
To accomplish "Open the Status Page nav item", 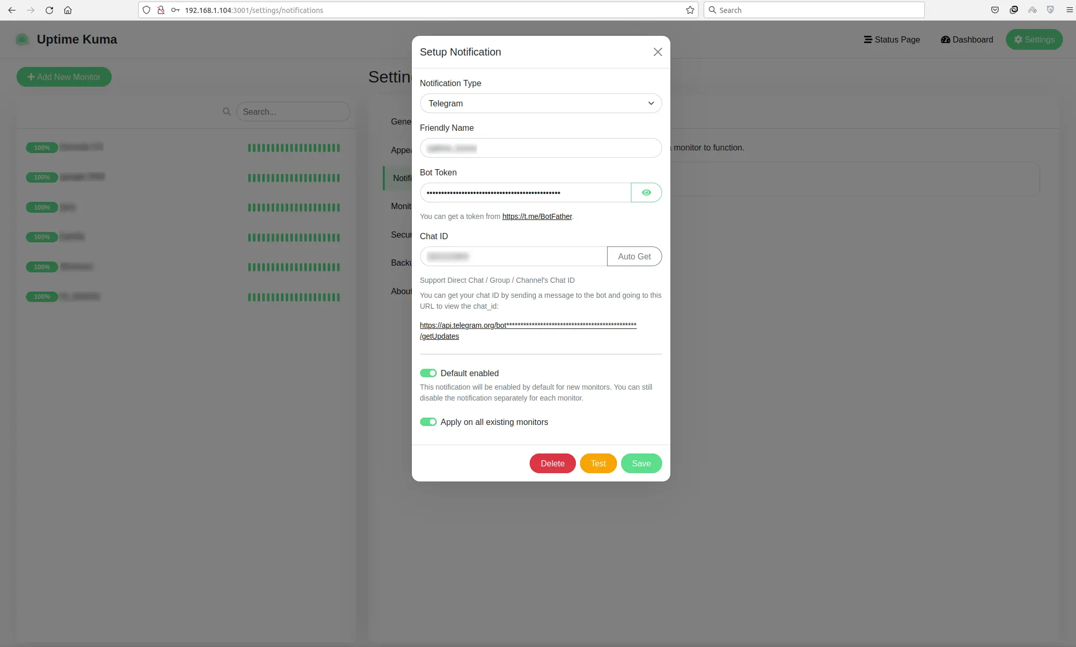I will tap(892, 39).
